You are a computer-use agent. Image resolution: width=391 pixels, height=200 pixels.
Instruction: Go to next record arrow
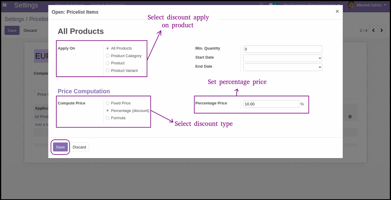pos(382,31)
